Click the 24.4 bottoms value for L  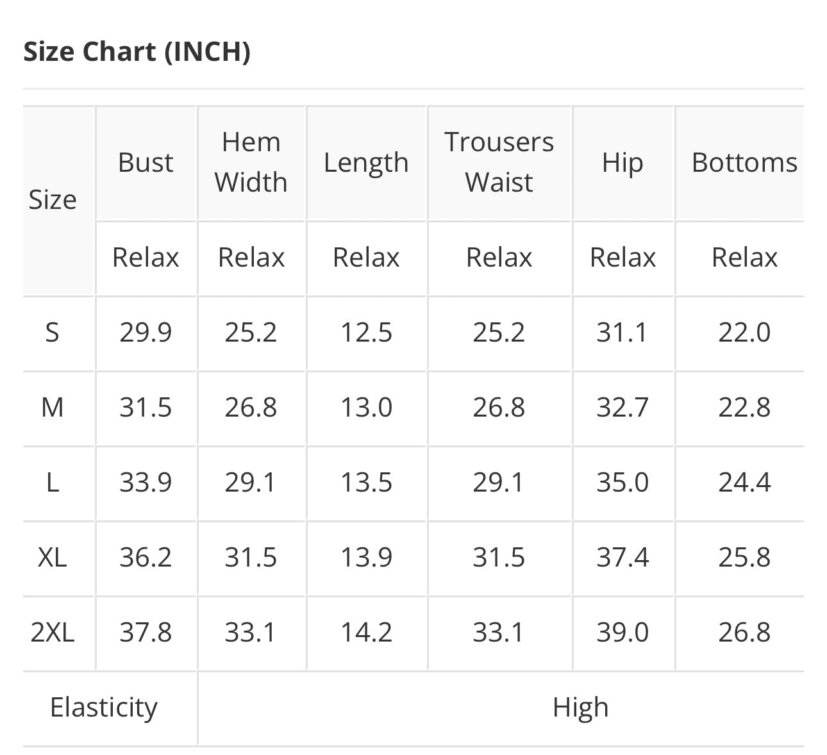(x=744, y=483)
